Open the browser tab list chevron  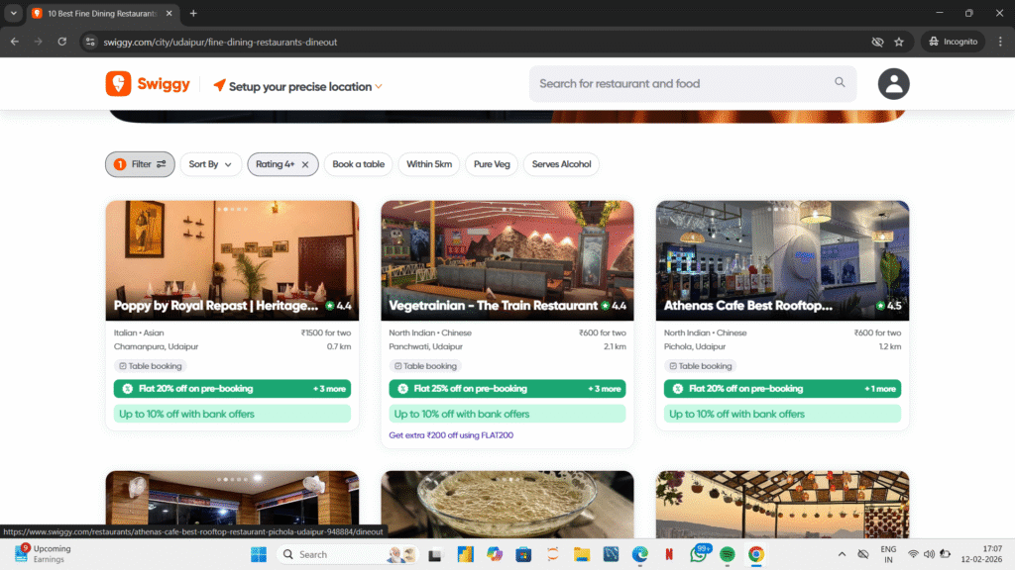14,13
